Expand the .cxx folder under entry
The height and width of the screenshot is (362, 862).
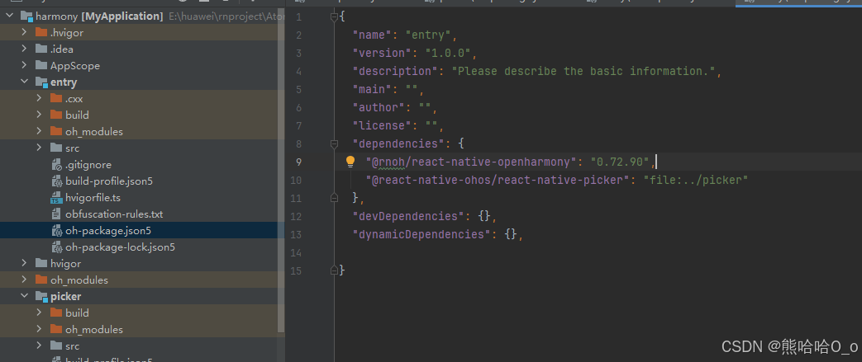tap(39, 98)
